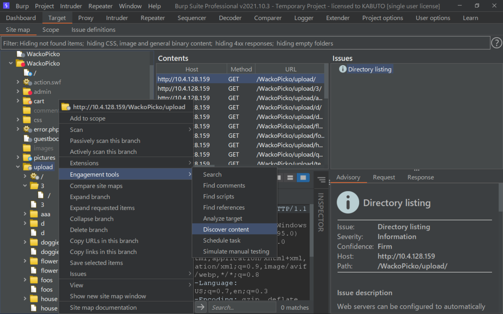This screenshot has width=503, height=314.
Task: Choose Add to scope menu entry
Action: [126, 118]
